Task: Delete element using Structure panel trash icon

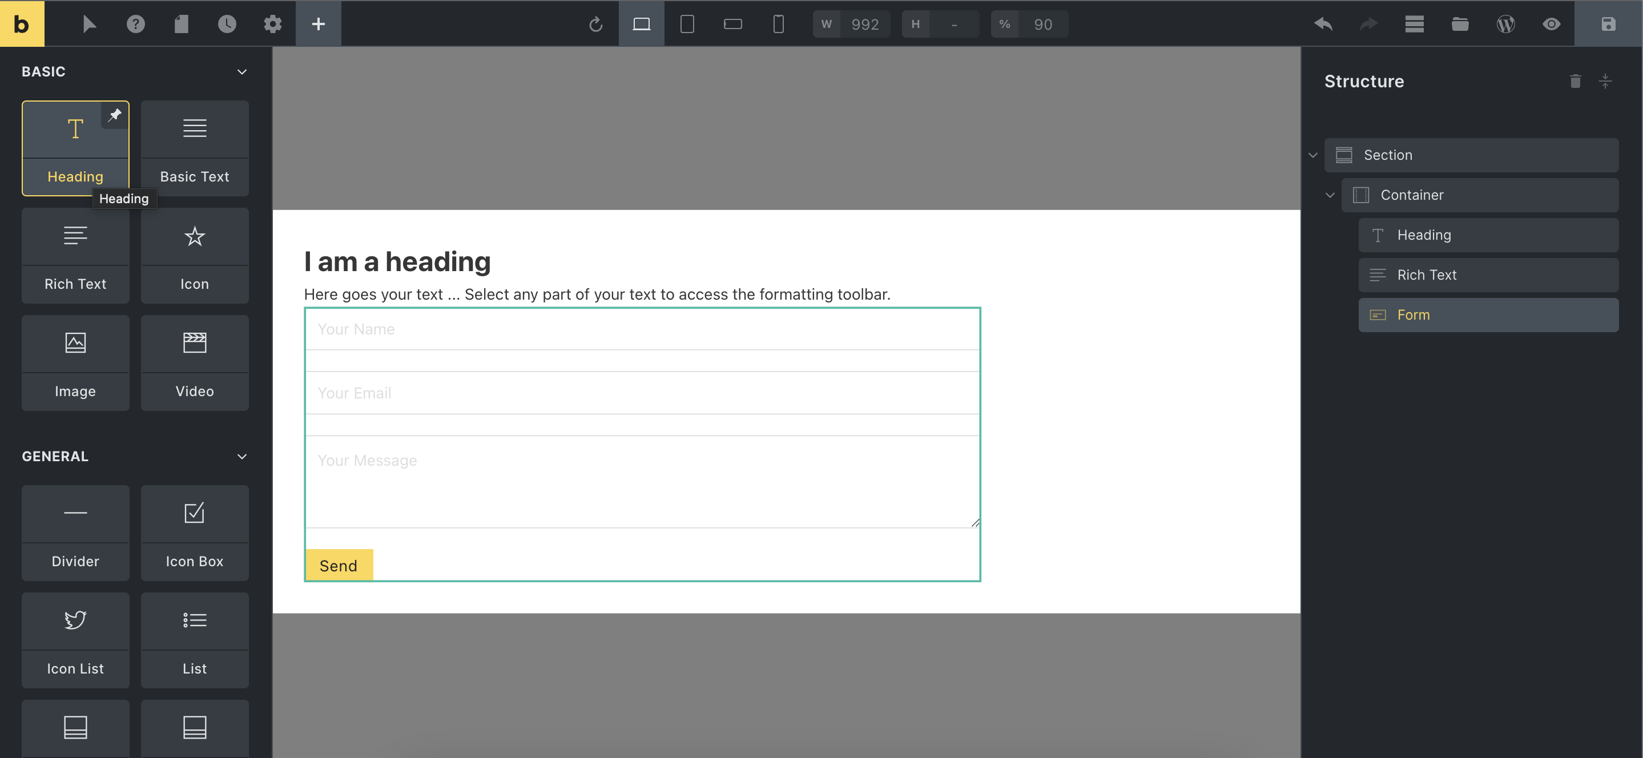Action: point(1574,81)
